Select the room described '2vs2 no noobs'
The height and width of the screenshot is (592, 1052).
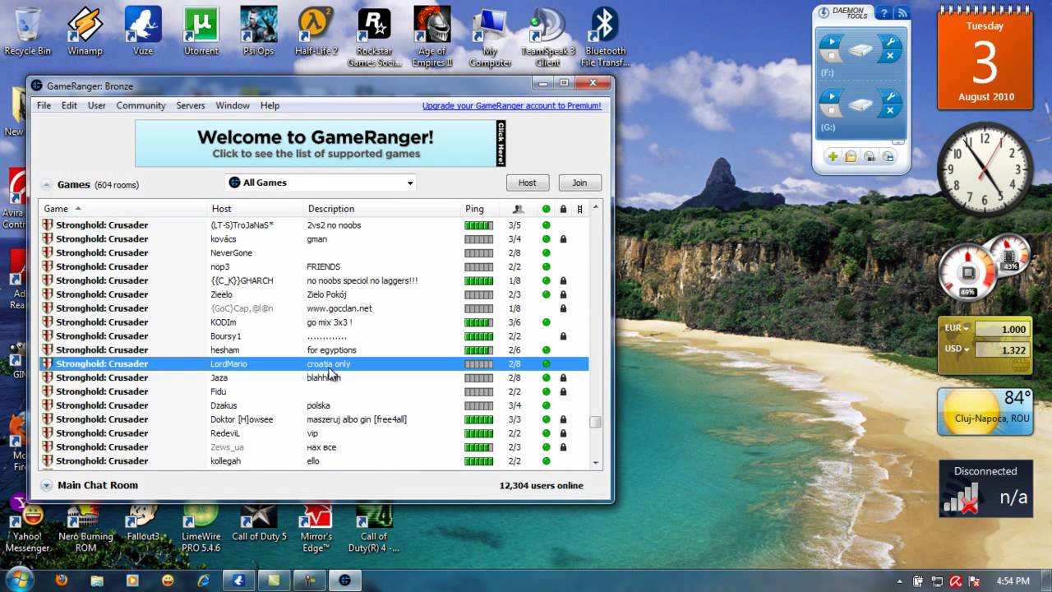(x=314, y=225)
